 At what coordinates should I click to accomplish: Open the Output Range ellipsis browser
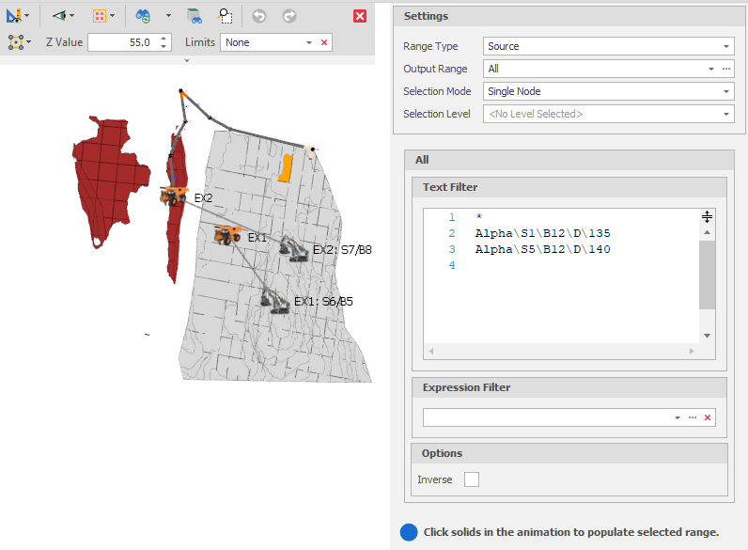[x=725, y=69]
